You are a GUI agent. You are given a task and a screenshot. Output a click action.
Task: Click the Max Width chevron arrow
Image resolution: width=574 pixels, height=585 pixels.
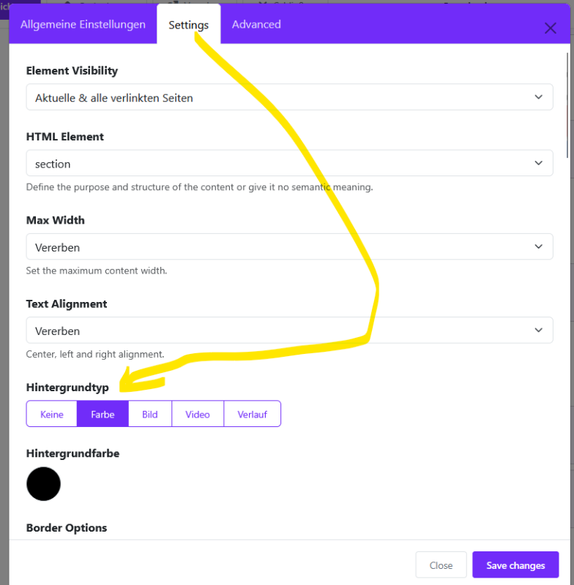coord(538,246)
